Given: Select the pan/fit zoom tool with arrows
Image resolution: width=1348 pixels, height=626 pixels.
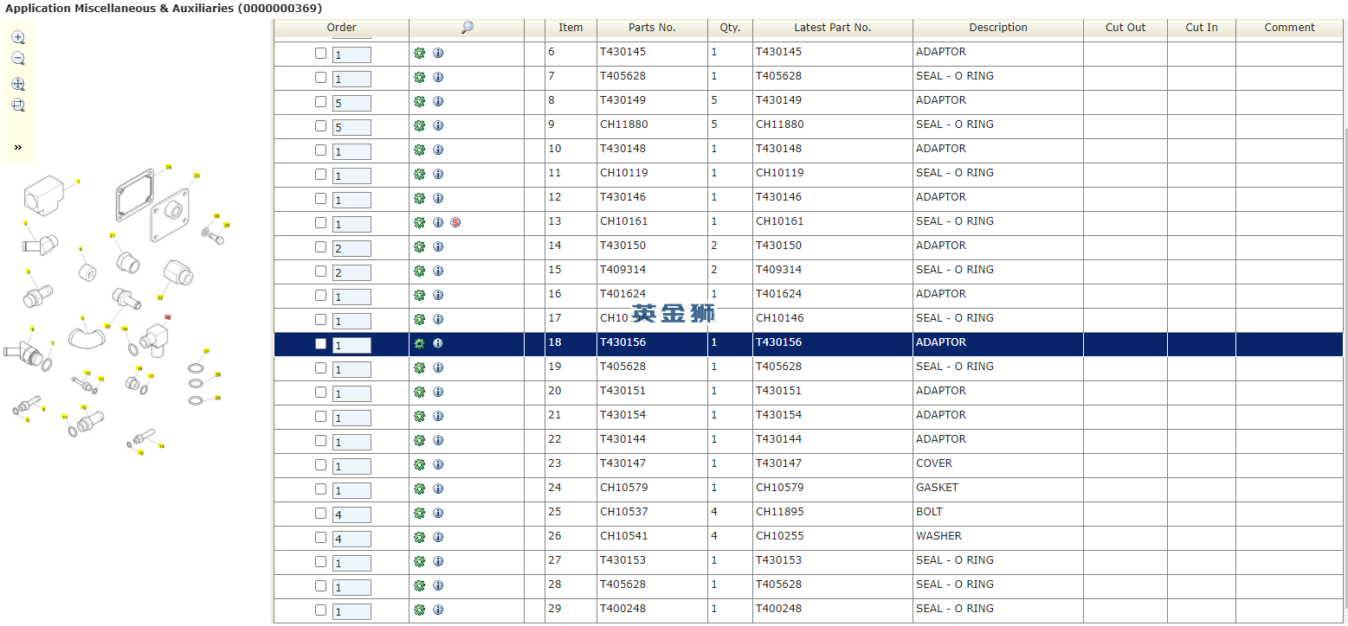Looking at the screenshot, I should click(x=18, y=85).
